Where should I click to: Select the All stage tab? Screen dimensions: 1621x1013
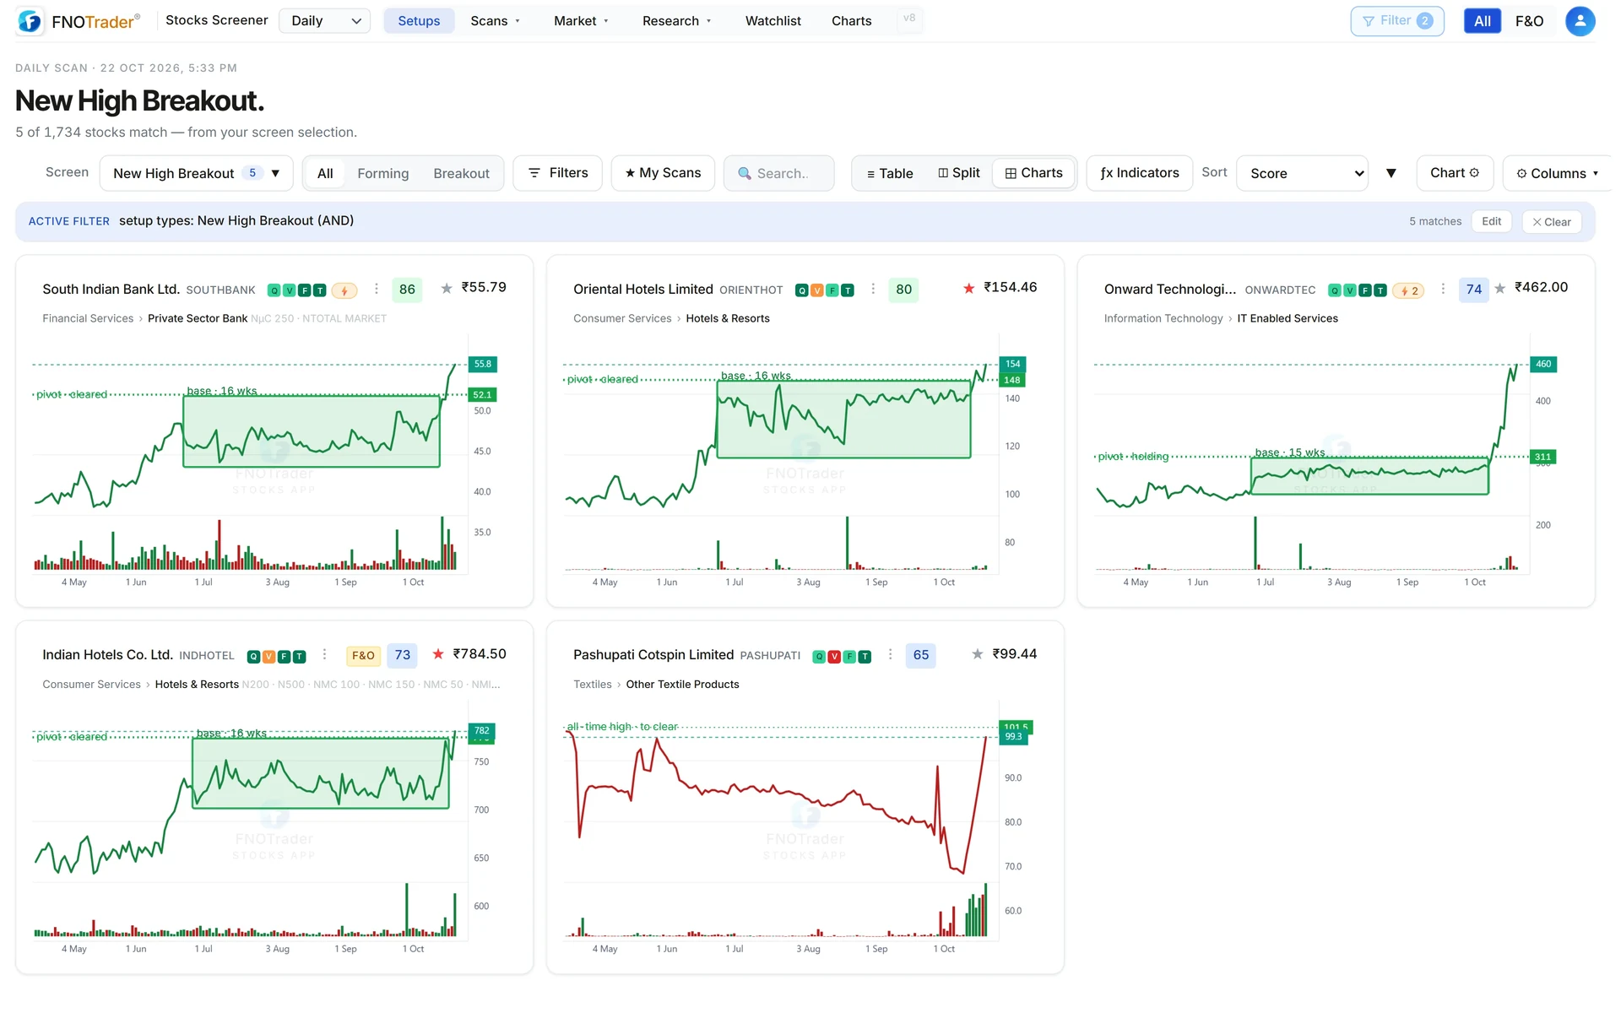[325, 173]
